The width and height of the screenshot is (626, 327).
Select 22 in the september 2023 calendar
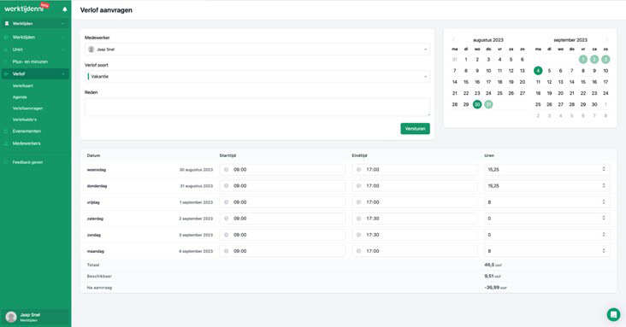583,93
